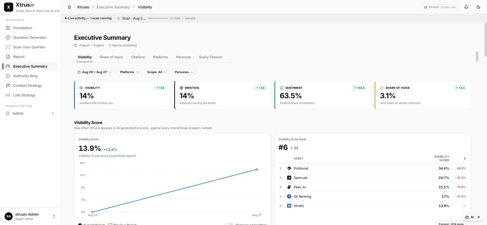Image resolution: width=487 pixels, height=225 pixels.
Task: Click the Admin shield icon
Action: tap(8, 114)
